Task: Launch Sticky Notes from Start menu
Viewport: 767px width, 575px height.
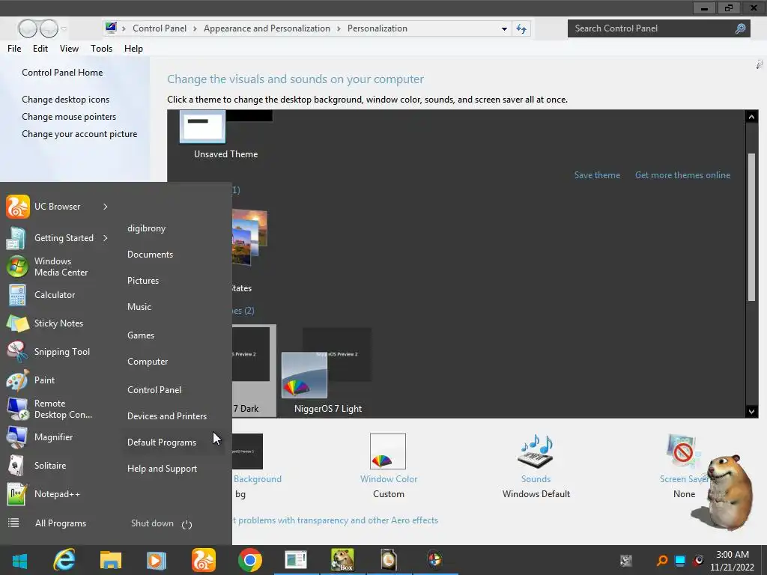Action: [x=58, y=323]
